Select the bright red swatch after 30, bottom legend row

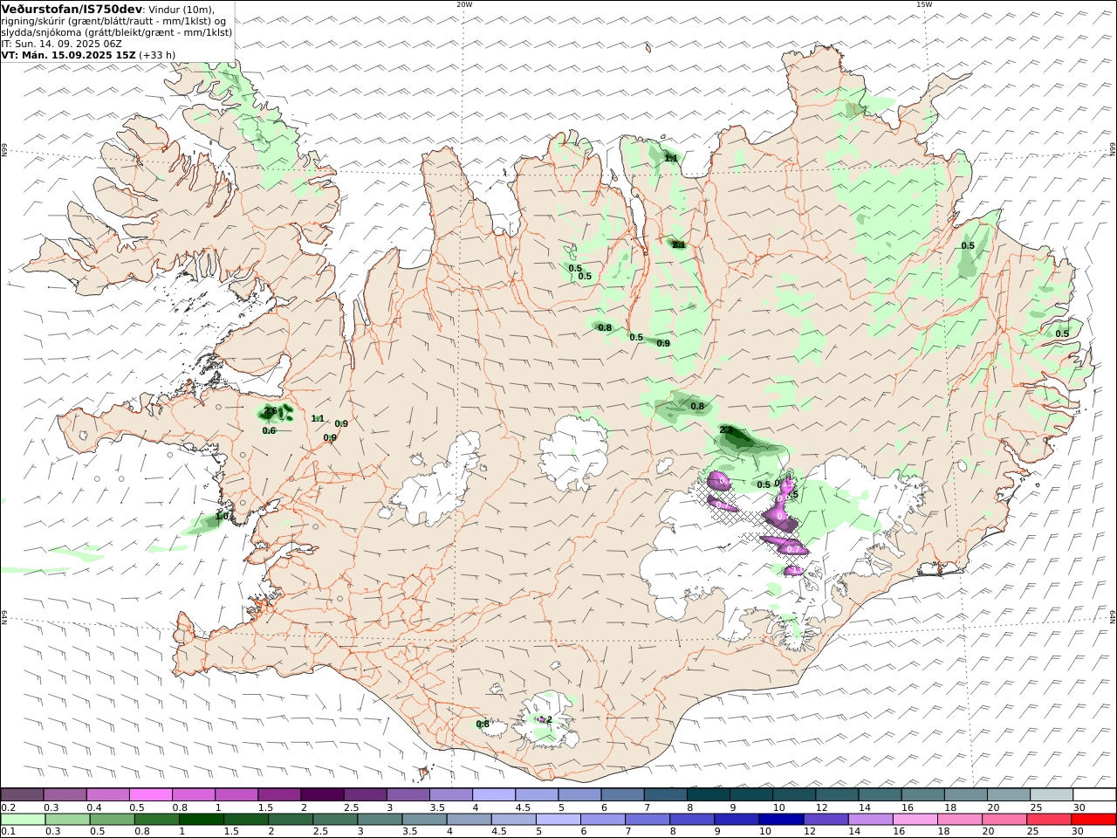coord(1093,820)
